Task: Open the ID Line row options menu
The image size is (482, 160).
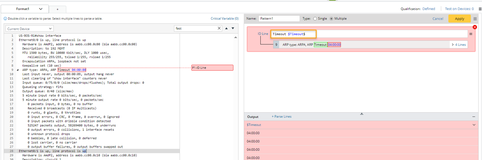Action: [471, 34]
